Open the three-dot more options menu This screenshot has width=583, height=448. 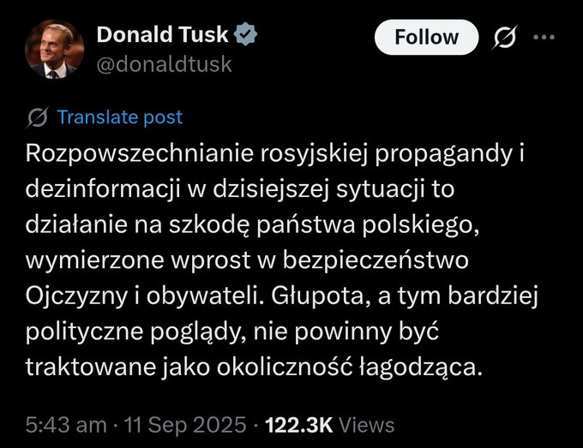coord(544,37)
